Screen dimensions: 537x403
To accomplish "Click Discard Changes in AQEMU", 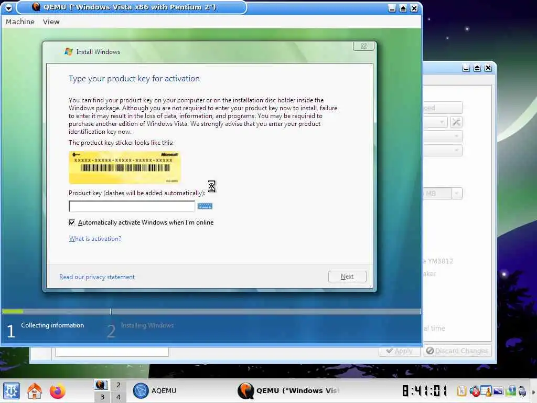I will pyautogui.click(x=457, y=351).
